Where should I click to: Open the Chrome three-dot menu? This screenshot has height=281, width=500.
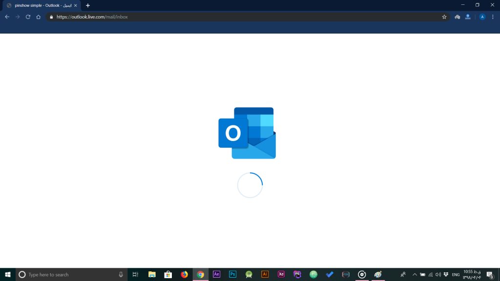pos(493,17)
